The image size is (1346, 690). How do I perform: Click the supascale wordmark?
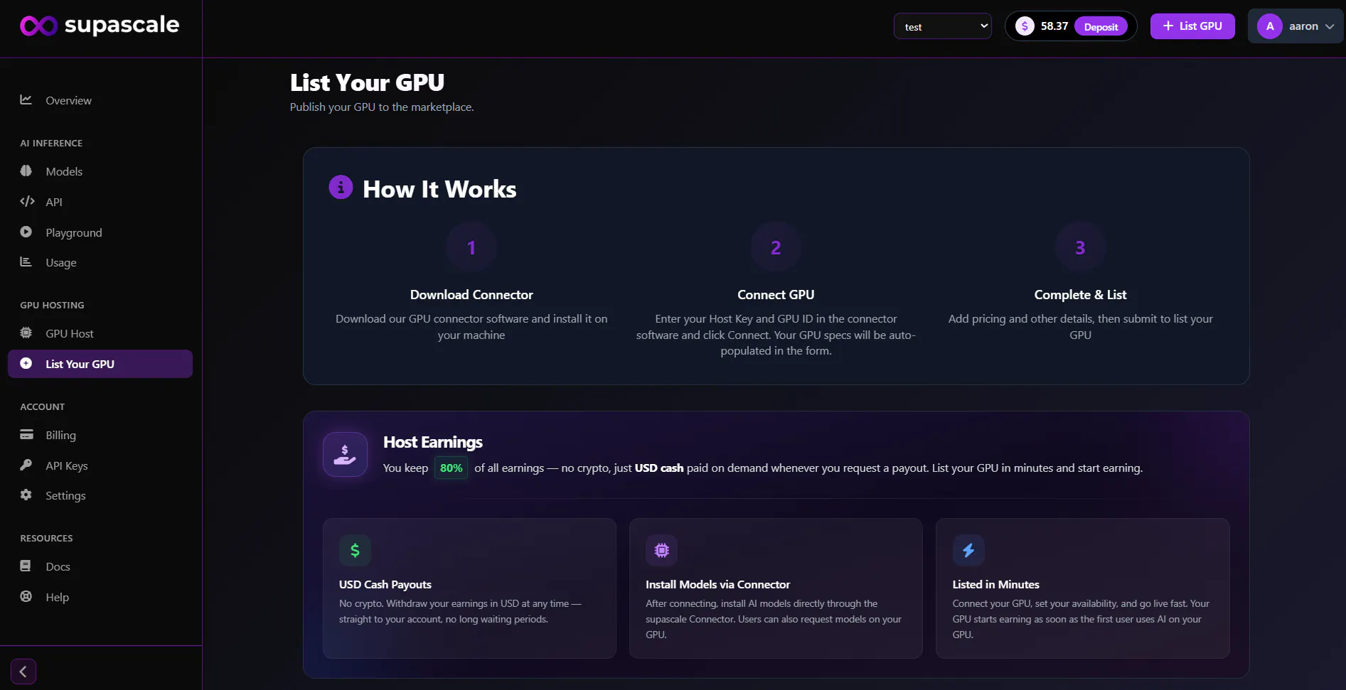click(x=122, y=25)
